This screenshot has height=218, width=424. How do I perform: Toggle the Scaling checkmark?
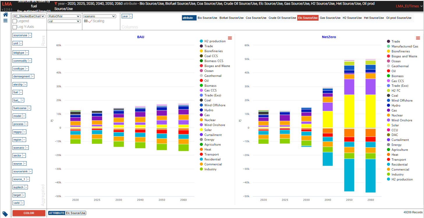pos(90,21)
